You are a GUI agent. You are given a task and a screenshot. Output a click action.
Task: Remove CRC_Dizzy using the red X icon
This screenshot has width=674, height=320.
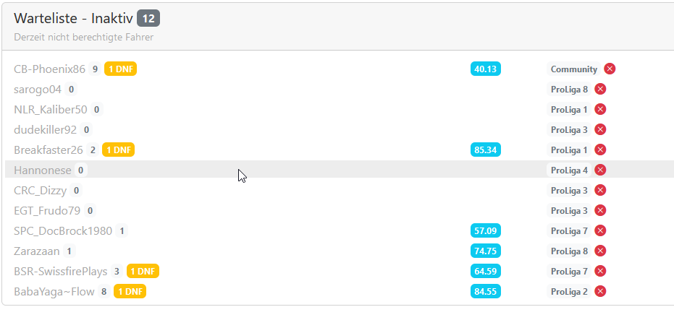point(600,191)
